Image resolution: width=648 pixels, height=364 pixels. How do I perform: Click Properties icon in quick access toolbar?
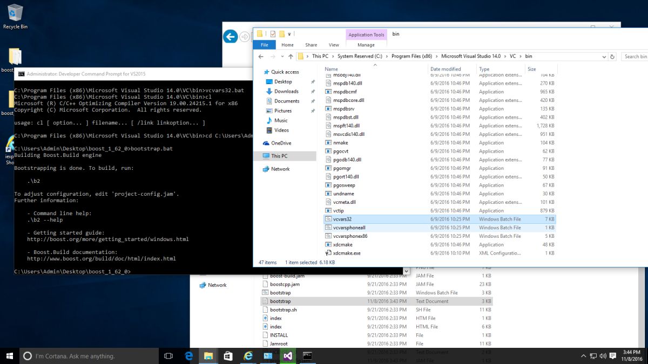(x=273, y=34)
